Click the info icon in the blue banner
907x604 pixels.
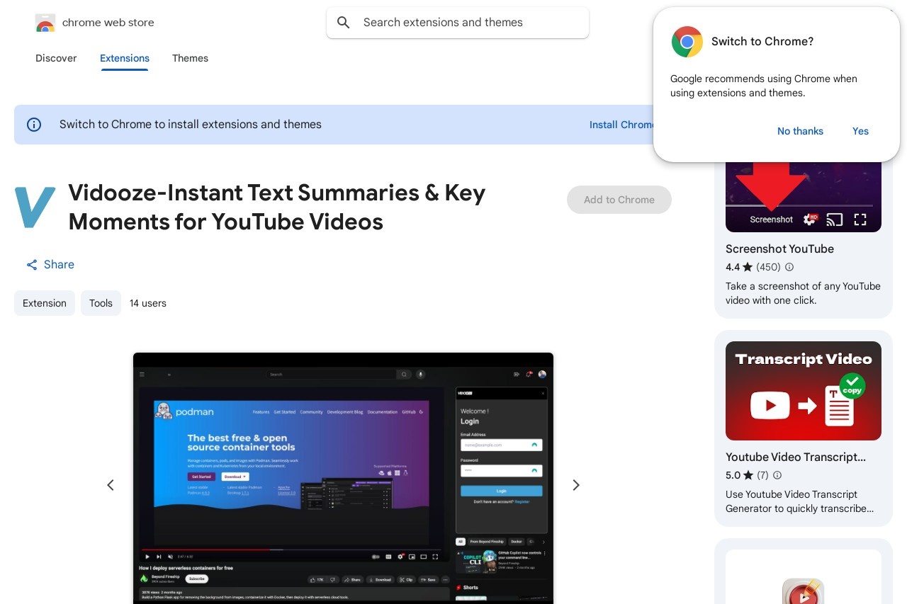[34, 125]
